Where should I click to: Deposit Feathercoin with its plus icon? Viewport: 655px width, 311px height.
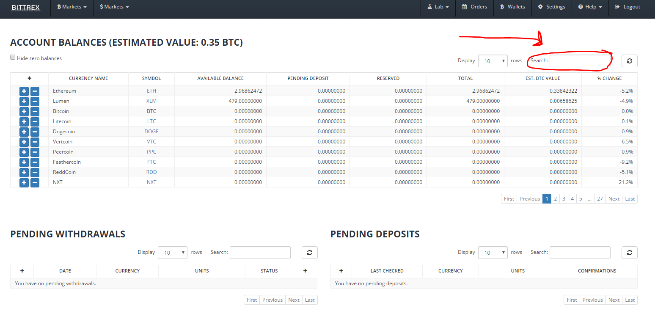click(24, 162)
